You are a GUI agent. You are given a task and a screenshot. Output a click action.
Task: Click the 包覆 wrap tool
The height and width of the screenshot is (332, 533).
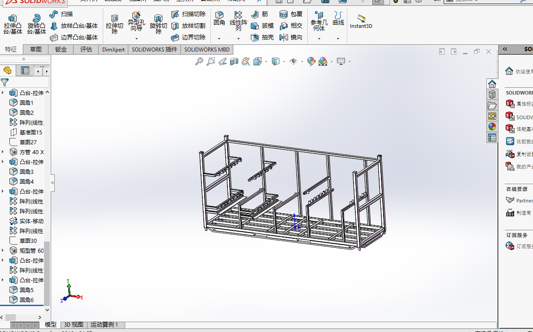coord(291,14)
